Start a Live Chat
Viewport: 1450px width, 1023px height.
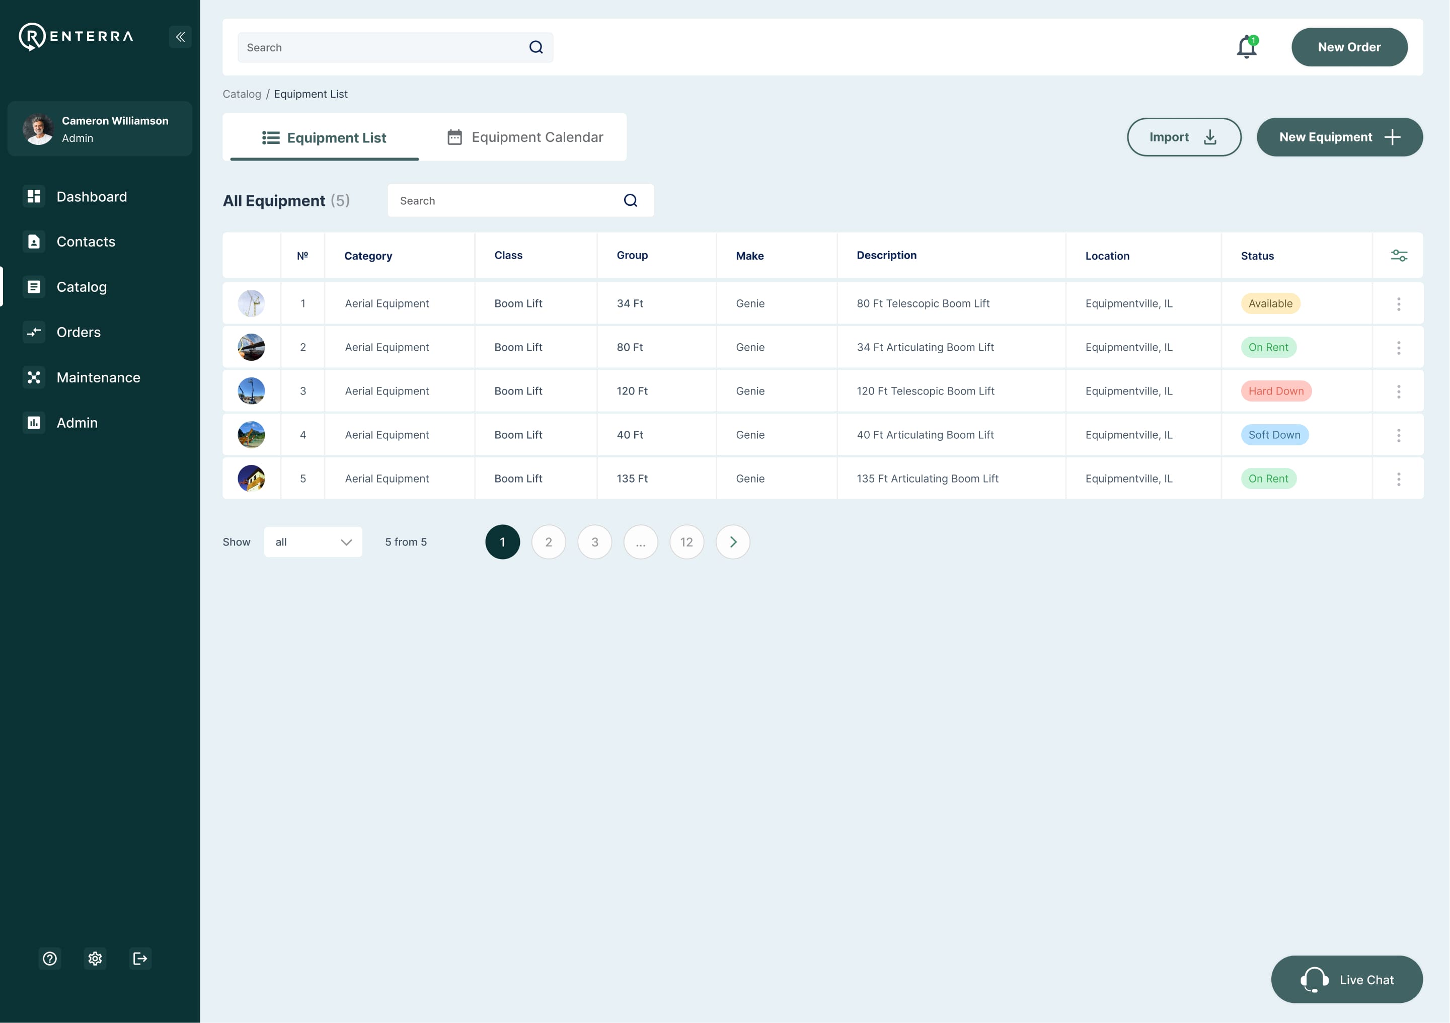point(1346,979)
